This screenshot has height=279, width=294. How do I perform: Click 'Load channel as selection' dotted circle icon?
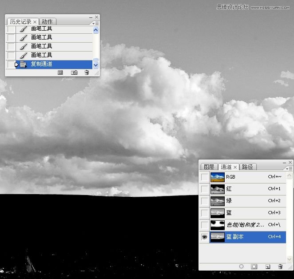(x=242, y=267)
